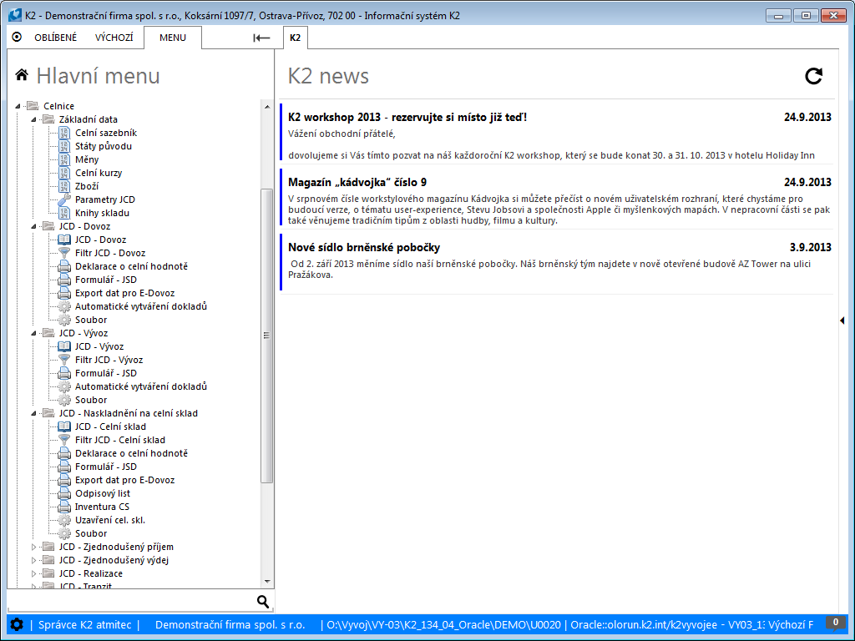This screenshot has width=855, height=641.
Task: Click the book icon of JCD - Dovoz item
Action: click(x=64, y=240)
